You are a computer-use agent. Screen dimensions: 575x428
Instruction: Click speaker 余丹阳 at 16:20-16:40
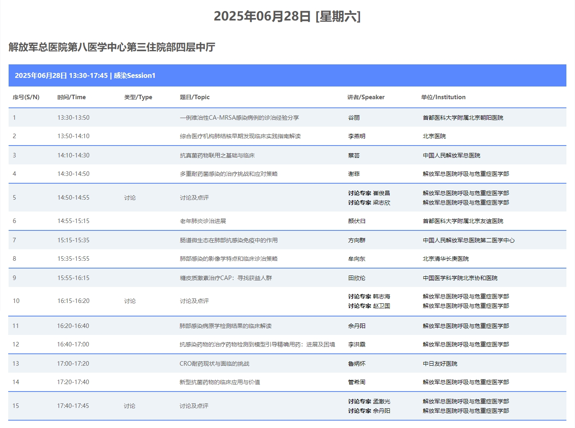tap(357, 326)
